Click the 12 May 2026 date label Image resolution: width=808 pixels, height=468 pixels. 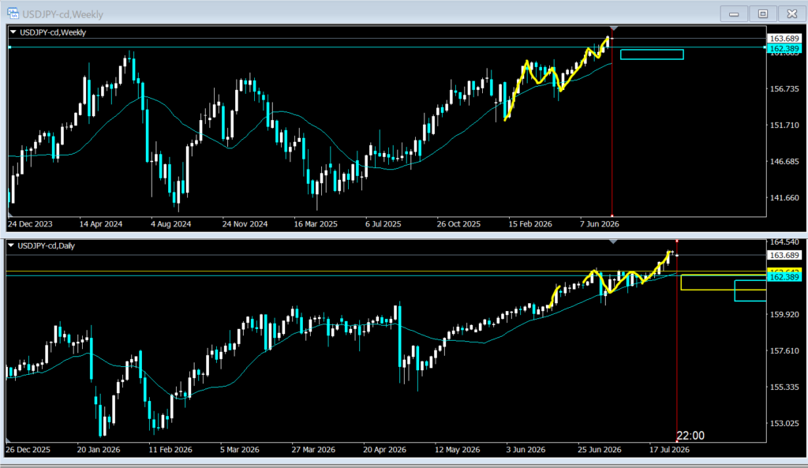[457, 449]
